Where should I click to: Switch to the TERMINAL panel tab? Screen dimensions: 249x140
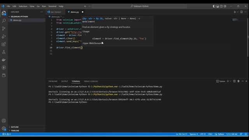(76, 81)
